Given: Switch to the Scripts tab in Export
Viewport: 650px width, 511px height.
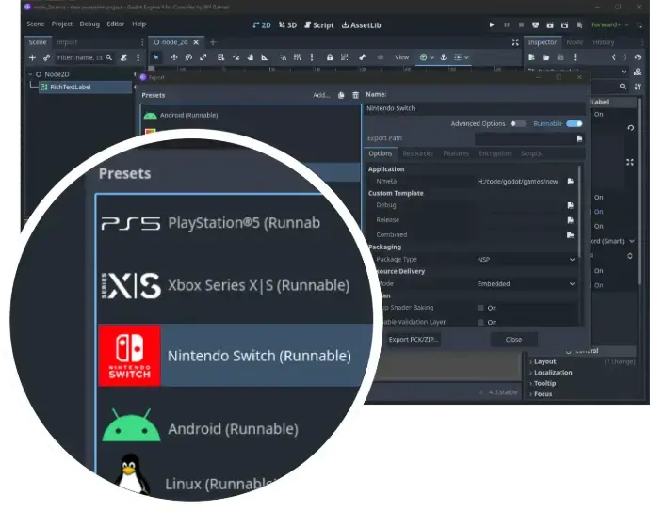Looking at the screenshot, I should (x=531, y=153).
